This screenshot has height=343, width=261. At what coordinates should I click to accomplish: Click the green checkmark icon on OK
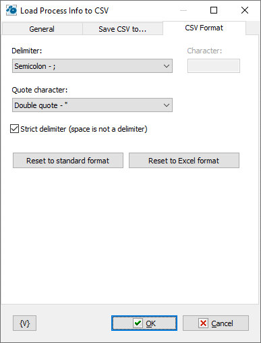[138, 323]
